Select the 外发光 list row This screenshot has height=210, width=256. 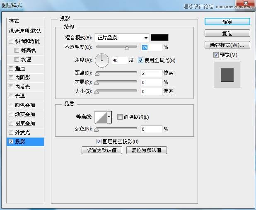tap(25, 132)
